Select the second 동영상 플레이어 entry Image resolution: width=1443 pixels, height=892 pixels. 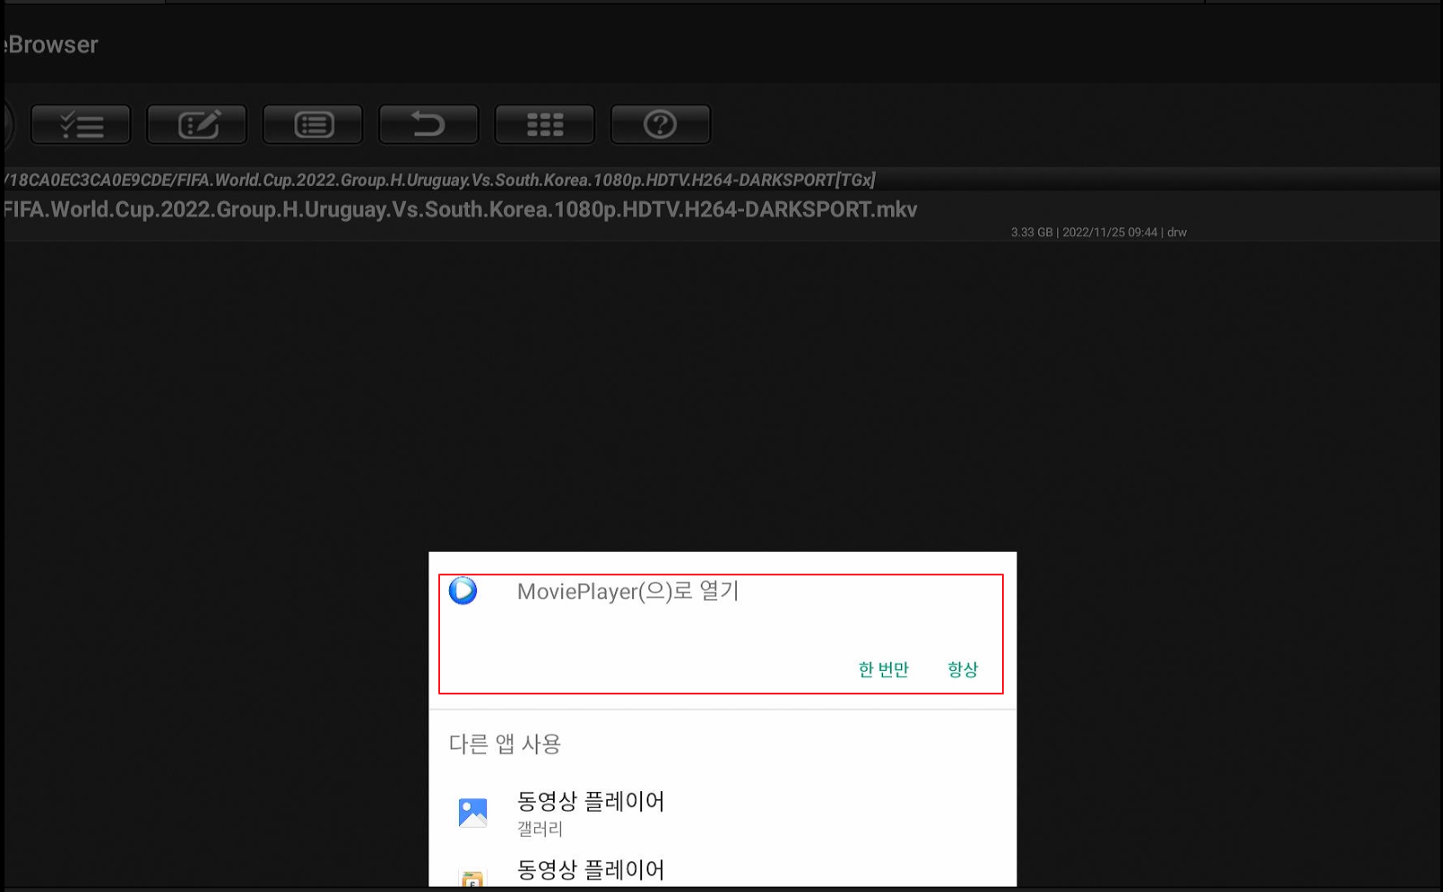pyautogui.click(x=722, y=870)
